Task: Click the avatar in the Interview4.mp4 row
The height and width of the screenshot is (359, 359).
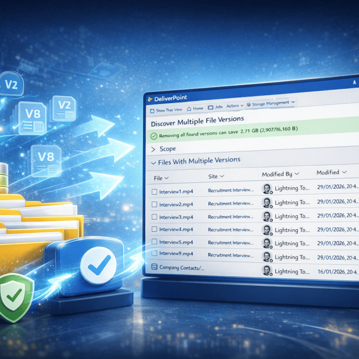Action: (267, 230)
